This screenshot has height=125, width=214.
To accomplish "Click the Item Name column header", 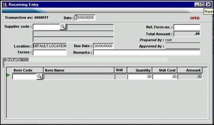I will pos(79,70).
